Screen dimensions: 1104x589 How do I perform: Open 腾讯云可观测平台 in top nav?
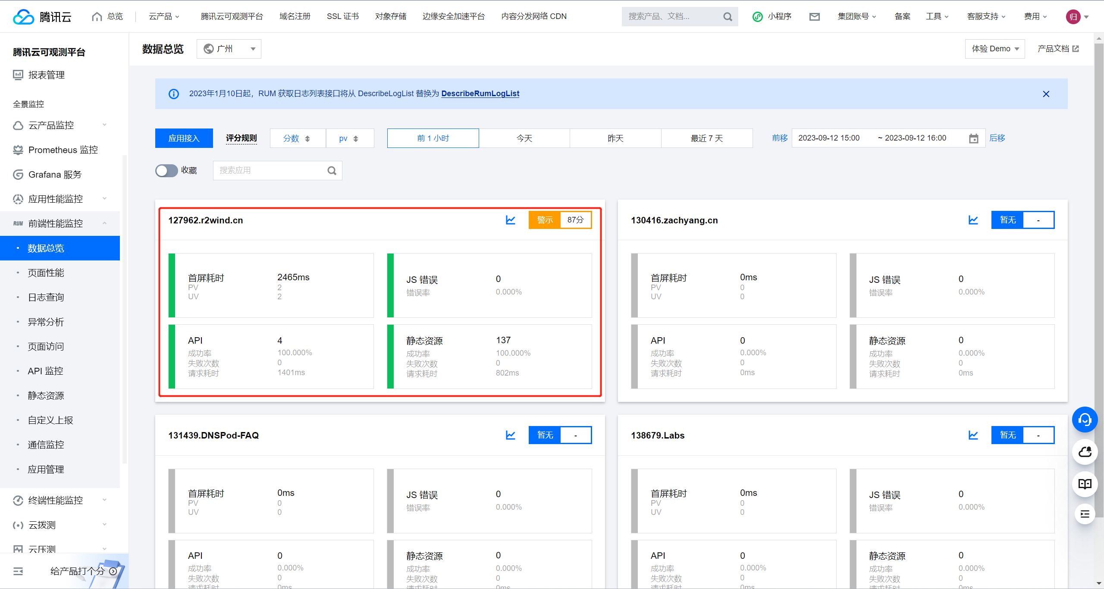pos(232,16)
